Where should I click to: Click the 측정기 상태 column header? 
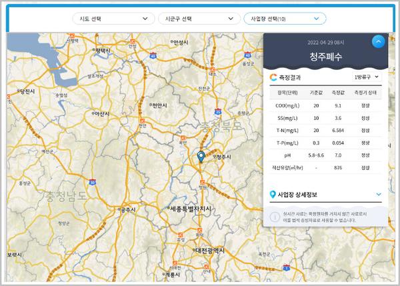coord(365,93)
